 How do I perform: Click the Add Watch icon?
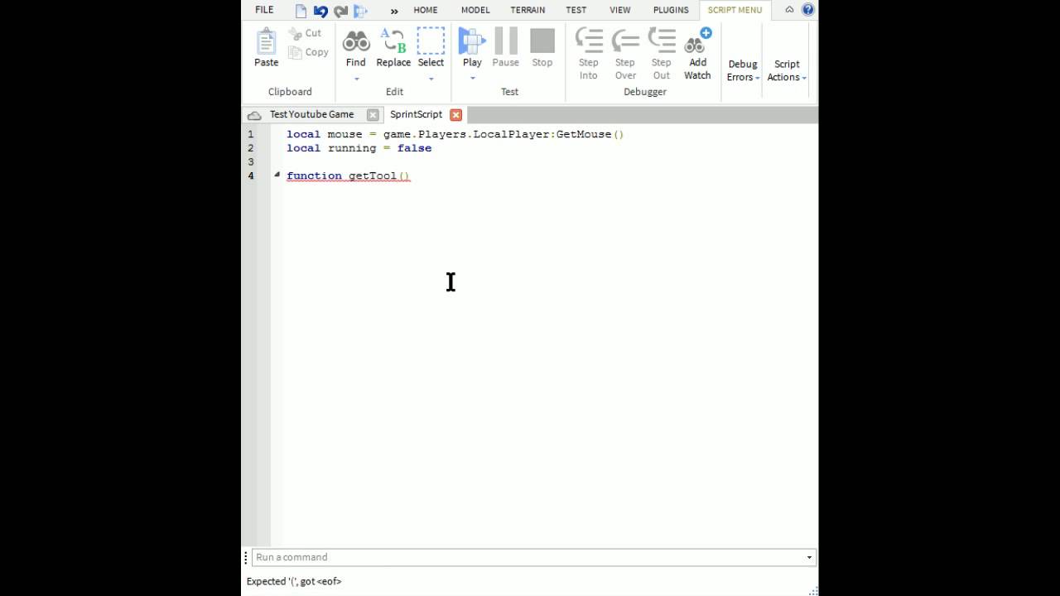pyautogui.click(x=698, y=41)
